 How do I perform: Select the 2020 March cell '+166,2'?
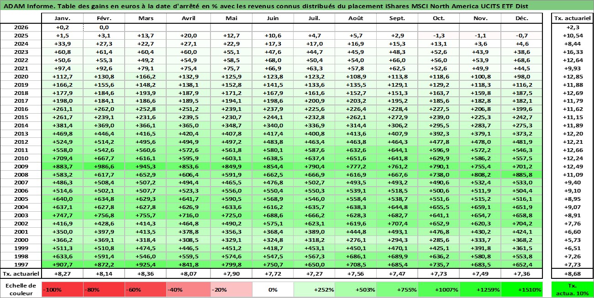click(146, 77)
